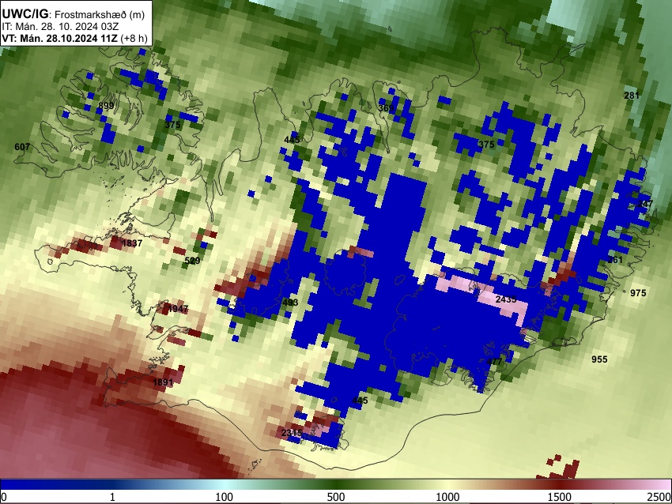Click the 1837 value on the map
The width and height of the screenshot is (672, 504).
132,243
